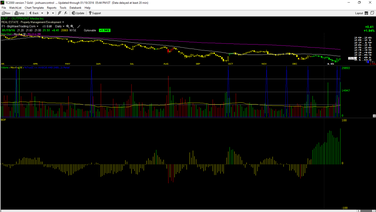Click the Jump toolbar button
This screenshot has height=212, width=376.
pyautogui.click(x=19, y=13)
